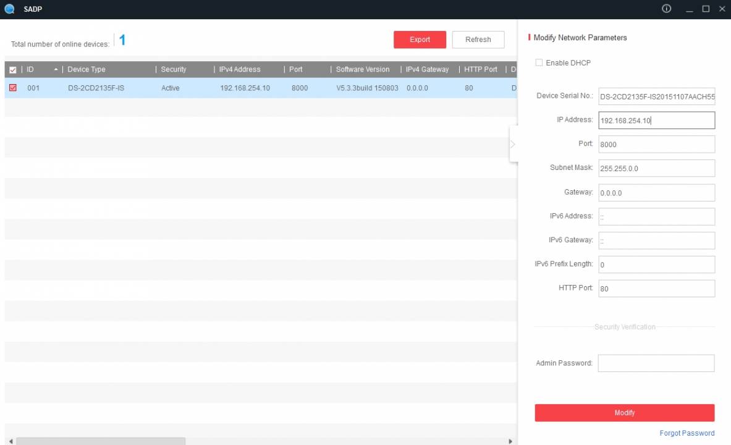Sort by the HTTP Port column header
The image size is (731, 445).
[481, 69]
